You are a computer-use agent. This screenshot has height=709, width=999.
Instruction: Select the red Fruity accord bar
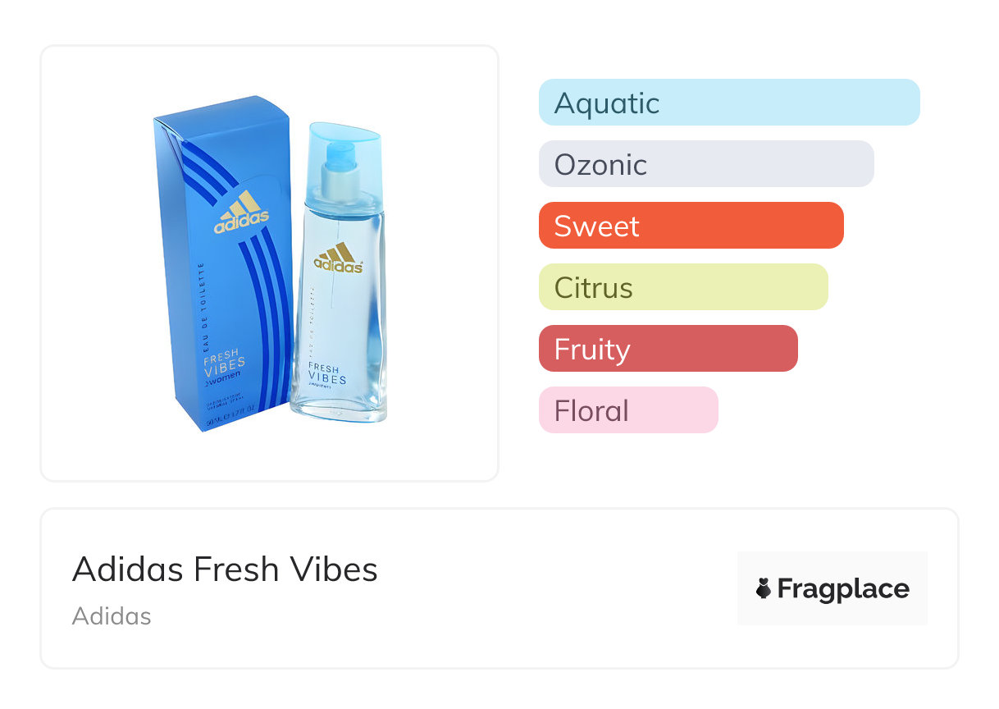(668, 349)
